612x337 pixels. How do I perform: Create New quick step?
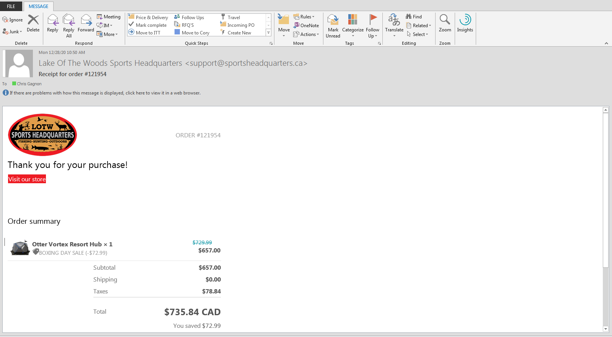click(x=236, y=33)
